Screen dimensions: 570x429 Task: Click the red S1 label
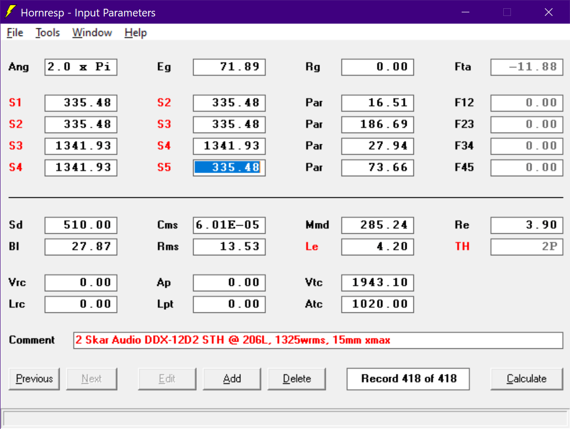pyautogui.click(x=15, y=103)
